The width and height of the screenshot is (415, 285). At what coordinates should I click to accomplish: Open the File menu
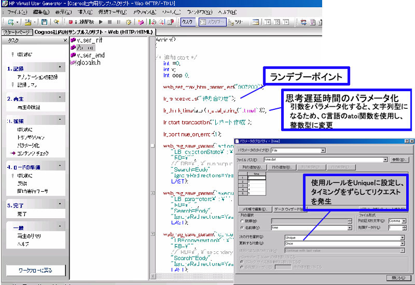pos(17,12)
